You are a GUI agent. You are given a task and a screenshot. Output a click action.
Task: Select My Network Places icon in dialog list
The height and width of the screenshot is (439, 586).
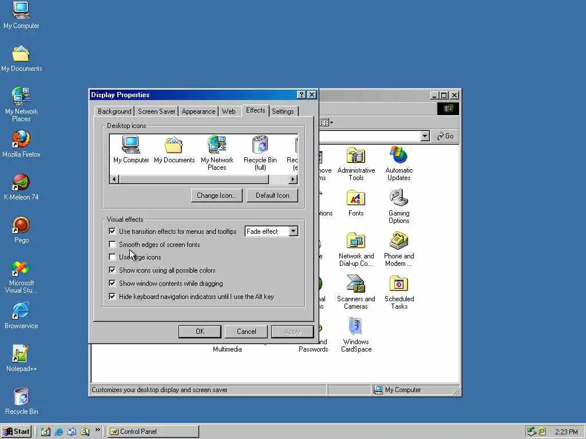217,153
